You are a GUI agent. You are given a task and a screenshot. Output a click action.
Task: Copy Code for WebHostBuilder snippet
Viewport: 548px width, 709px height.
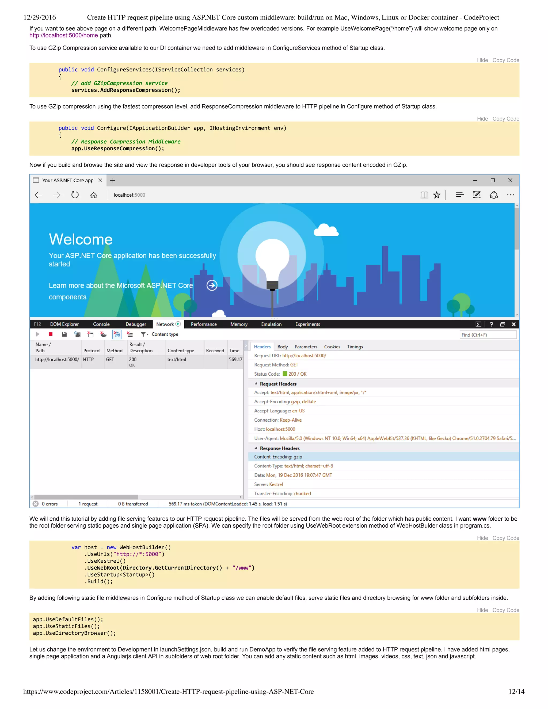click(506, 538)
